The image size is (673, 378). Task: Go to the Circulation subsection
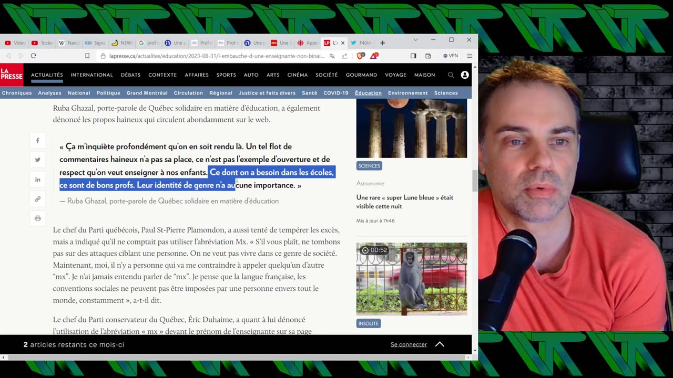(188, 93)
